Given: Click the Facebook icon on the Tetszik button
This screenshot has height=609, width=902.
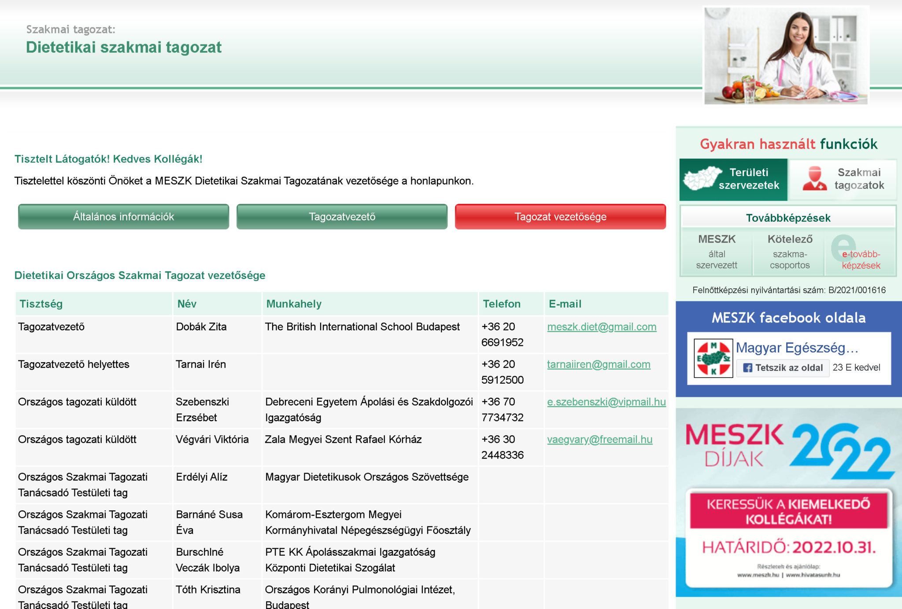Looking at the screenshot, I should [x=747, y=368].
